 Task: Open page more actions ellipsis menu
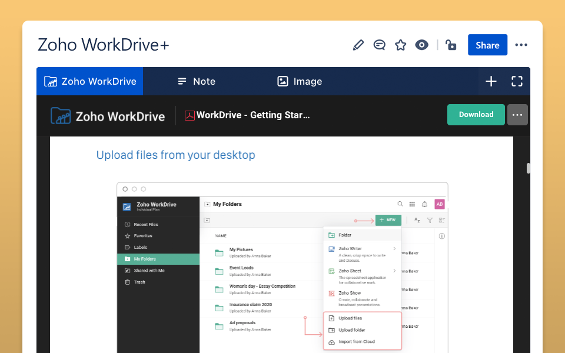coord(521,45)
